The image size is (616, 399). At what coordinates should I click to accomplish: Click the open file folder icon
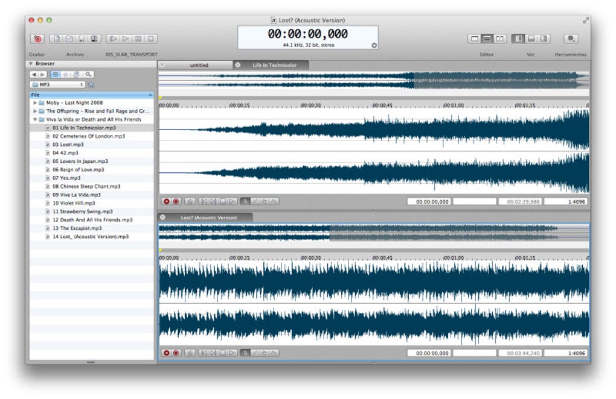click(x=69, y=39)
